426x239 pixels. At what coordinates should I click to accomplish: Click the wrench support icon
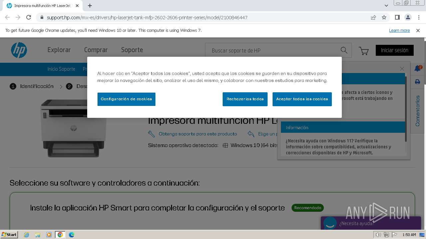tap(151, 134)
